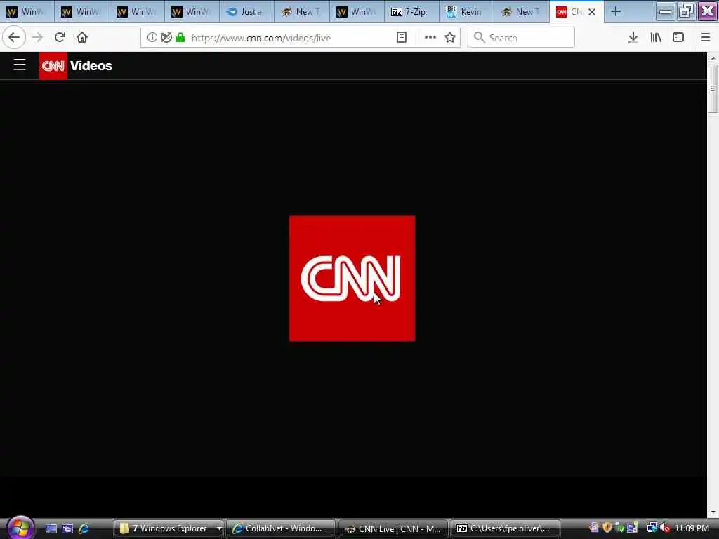Launch Internet Explorer from Quick Launch
Screen dimensions: 719x539
click(x=84, y=528)
